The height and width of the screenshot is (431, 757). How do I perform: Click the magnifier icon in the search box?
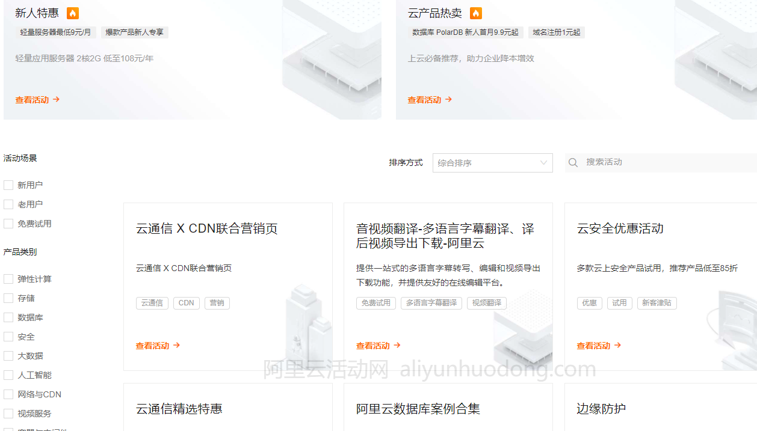(573, 162)
